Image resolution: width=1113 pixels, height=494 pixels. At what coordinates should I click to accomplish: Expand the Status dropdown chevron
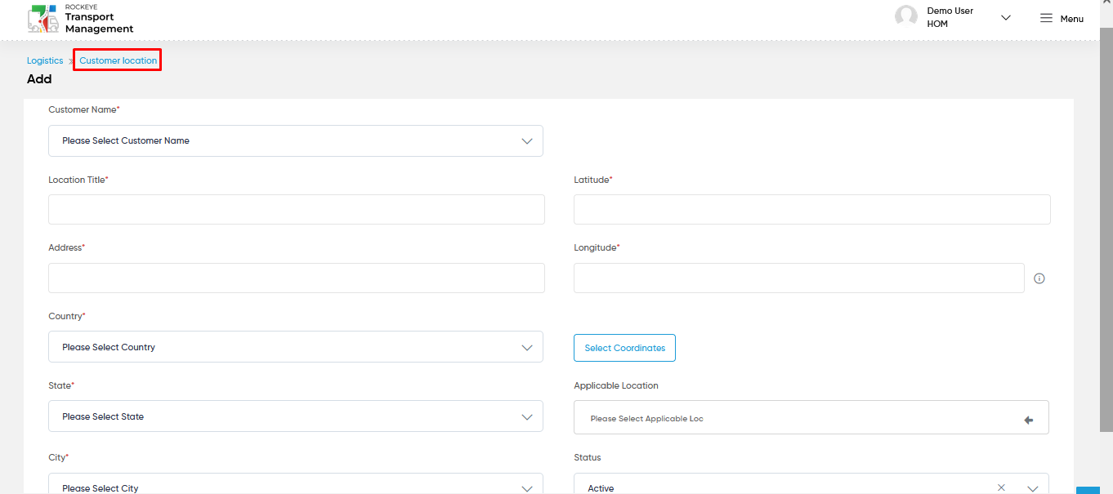1033,488
